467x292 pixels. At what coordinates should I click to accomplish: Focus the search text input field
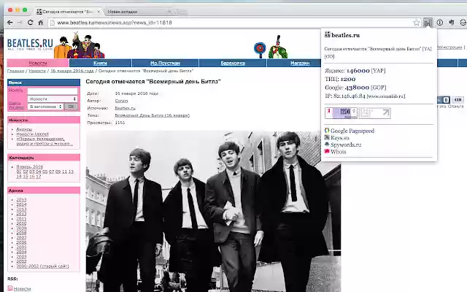(53, 91)
